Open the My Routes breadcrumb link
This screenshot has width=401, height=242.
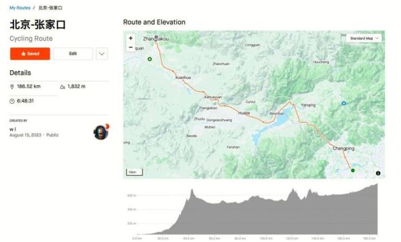pyautogui.click(x=20, y=8)
